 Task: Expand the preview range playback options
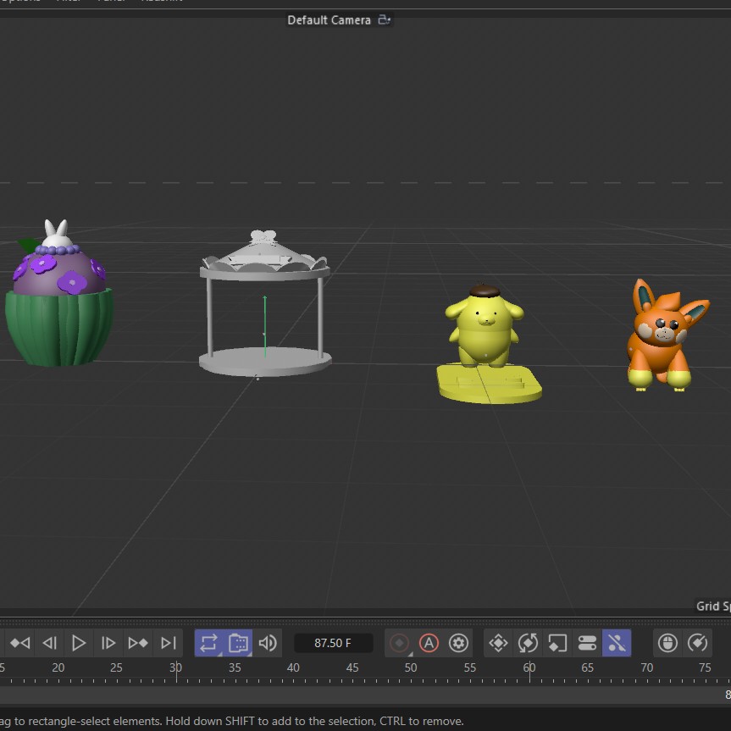click(x=237, y=643)
